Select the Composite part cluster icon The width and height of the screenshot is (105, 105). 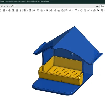point(94,10)
